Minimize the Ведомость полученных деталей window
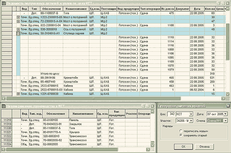The image size is (231, 153). pyautogui.click(x=219, y=3)
